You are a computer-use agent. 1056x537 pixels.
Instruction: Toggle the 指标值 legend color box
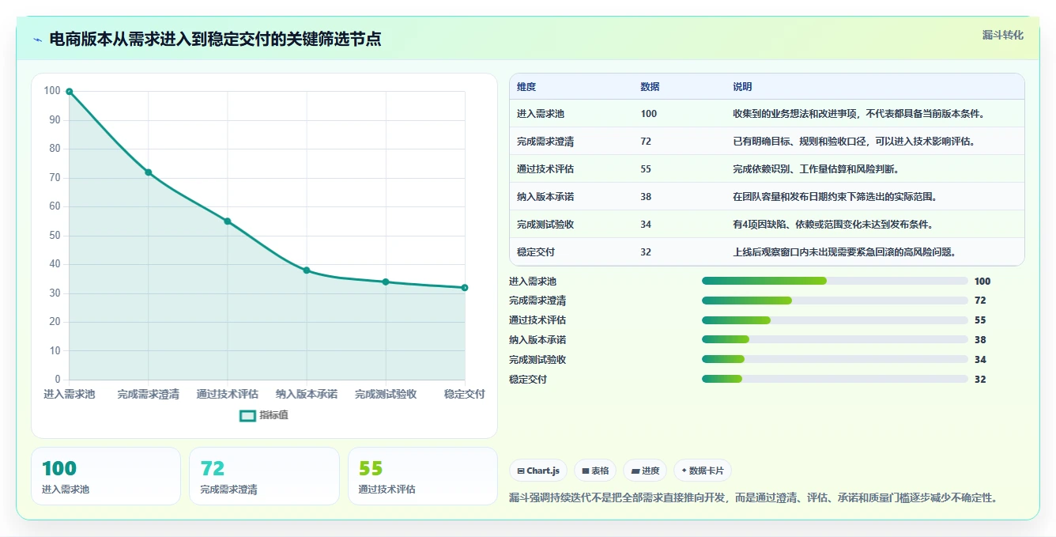[x=247, y=415]
